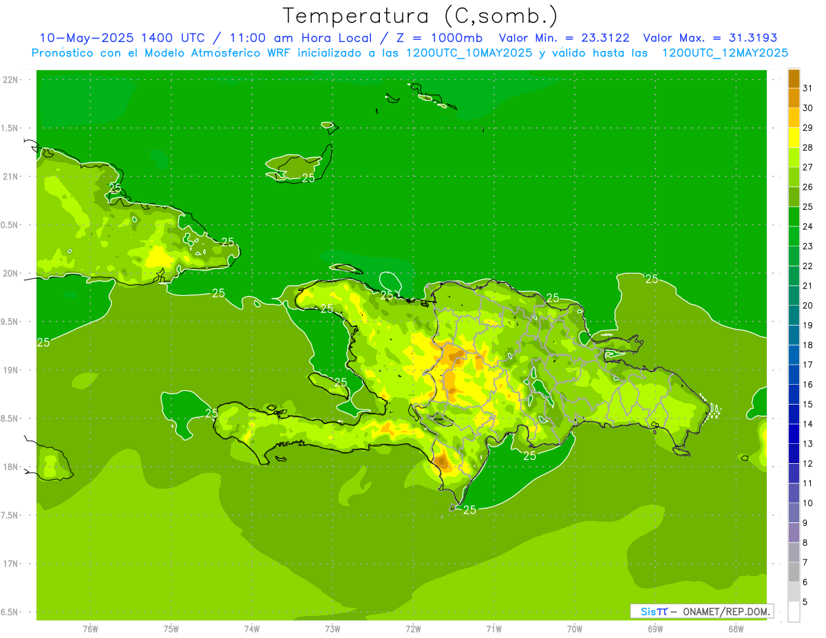Pick the orange legend swatch between 30 and 31
This screenshot has height=638, width=826.
pos(794,98)
